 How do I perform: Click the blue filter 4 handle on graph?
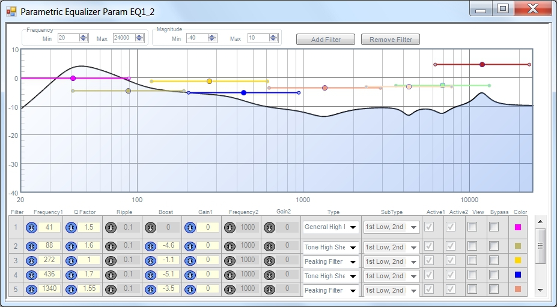(243, 93)
